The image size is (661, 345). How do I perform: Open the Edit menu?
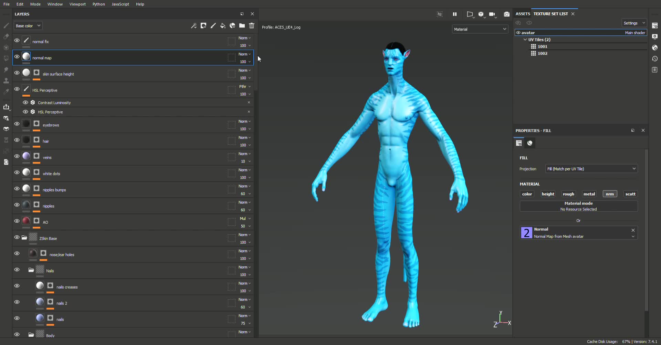(20, 4)
